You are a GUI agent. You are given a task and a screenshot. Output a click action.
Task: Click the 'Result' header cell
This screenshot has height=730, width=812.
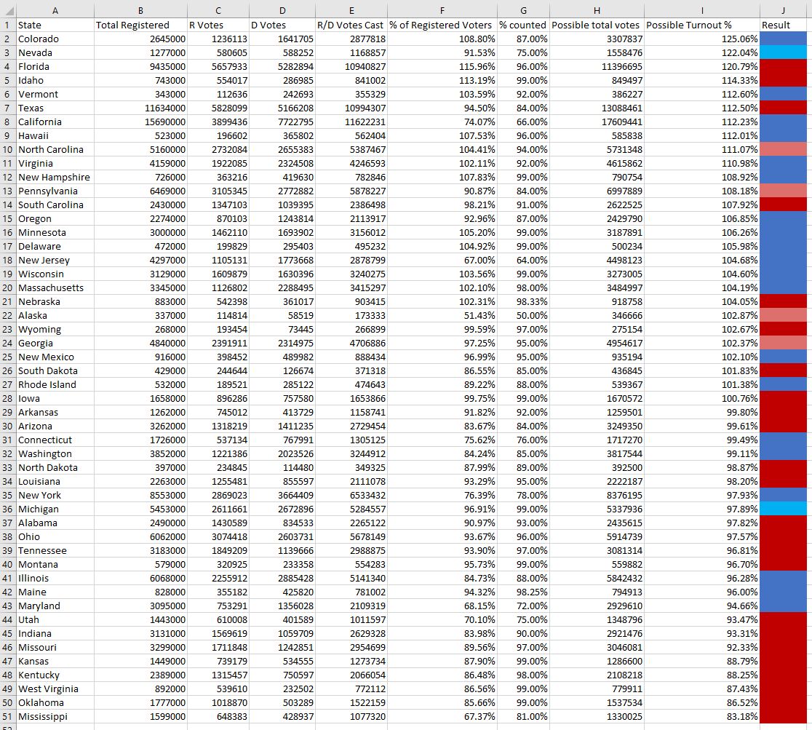coord(785,25)
